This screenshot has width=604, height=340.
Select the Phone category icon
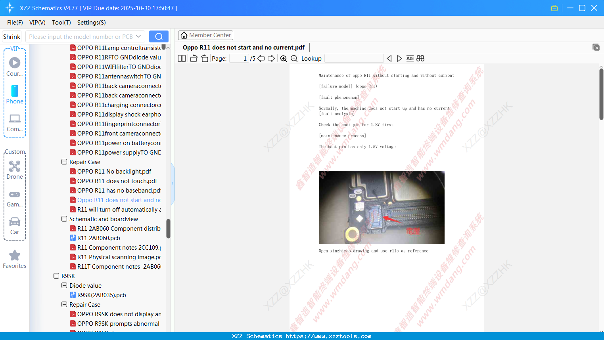click(15, 95)
